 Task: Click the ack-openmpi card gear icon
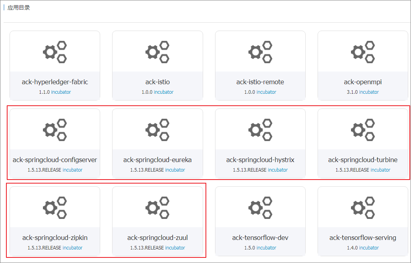[363, 52]
